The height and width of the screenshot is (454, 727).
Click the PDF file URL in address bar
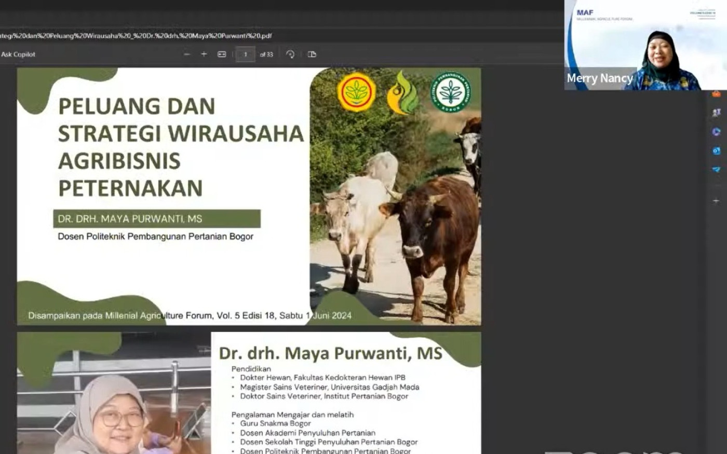click(136, 36)
